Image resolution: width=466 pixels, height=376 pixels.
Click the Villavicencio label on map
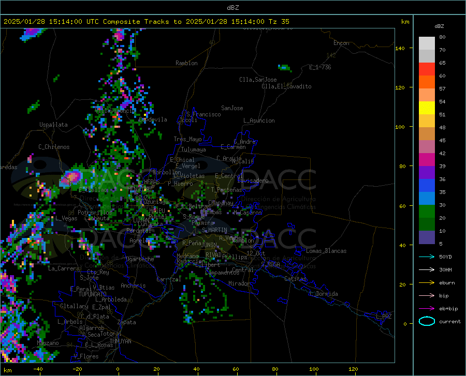click(115, 111)
